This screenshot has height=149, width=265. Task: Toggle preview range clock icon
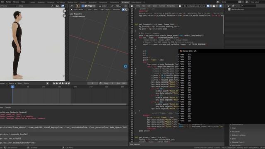point(101,83)
